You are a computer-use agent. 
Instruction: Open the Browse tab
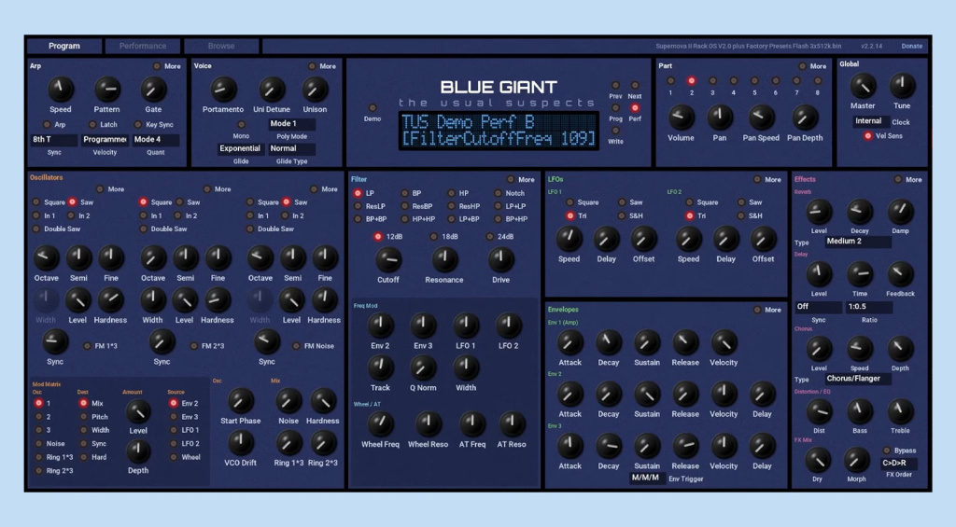[x=220, y=46]
